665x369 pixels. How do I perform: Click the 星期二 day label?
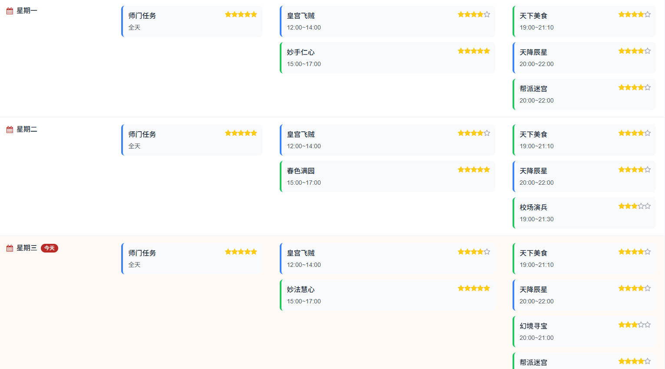pyautogui.click(x=27, y=130)
